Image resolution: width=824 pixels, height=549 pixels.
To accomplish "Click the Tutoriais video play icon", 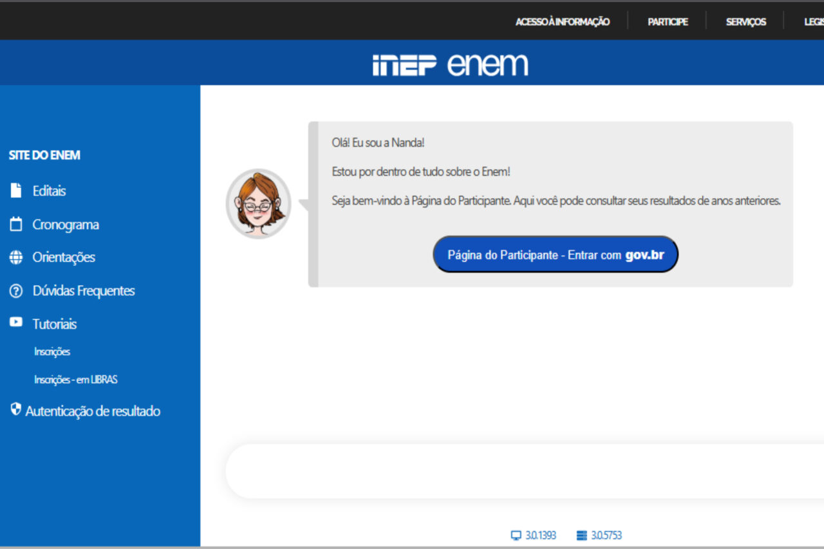I will pyautogui.click(x=16, y=323).
